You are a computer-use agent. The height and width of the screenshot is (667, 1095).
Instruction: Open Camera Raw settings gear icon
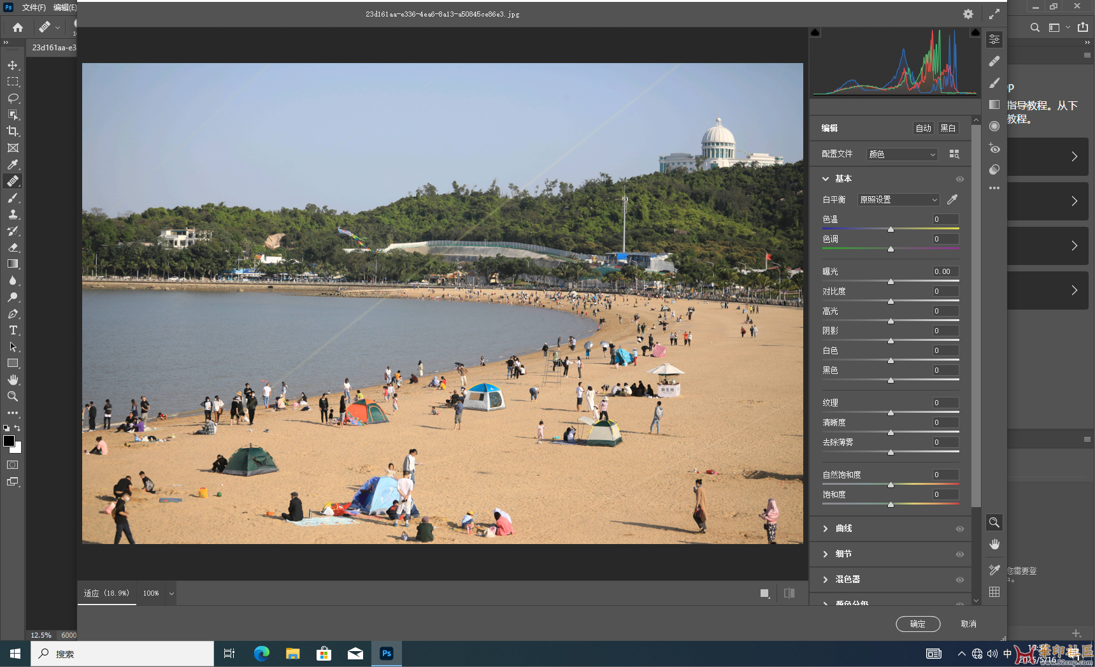(968, 14)
